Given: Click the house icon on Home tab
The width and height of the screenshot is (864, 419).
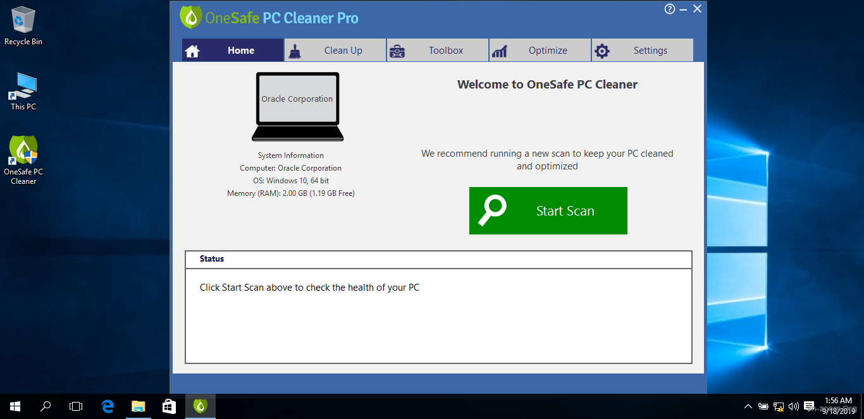Looking at the screenshot, I should [192, 51].
